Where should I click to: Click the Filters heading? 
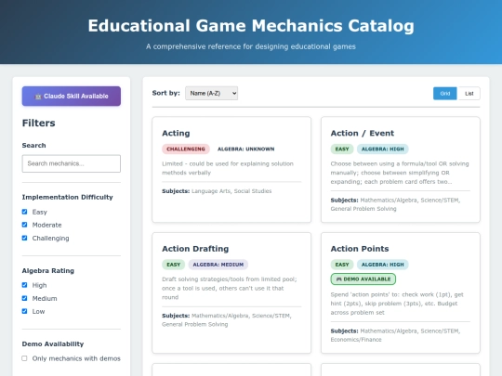(x=38, y=123)
